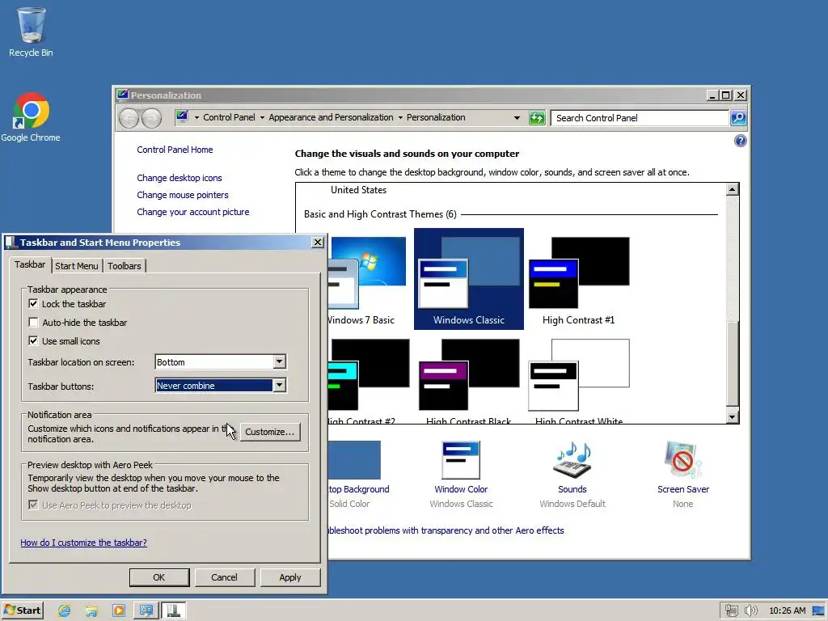Image resolution: width=828 pixels, height=621 pixels.
Task: Click in Search Control Panel field
Action: coord(640,118)
